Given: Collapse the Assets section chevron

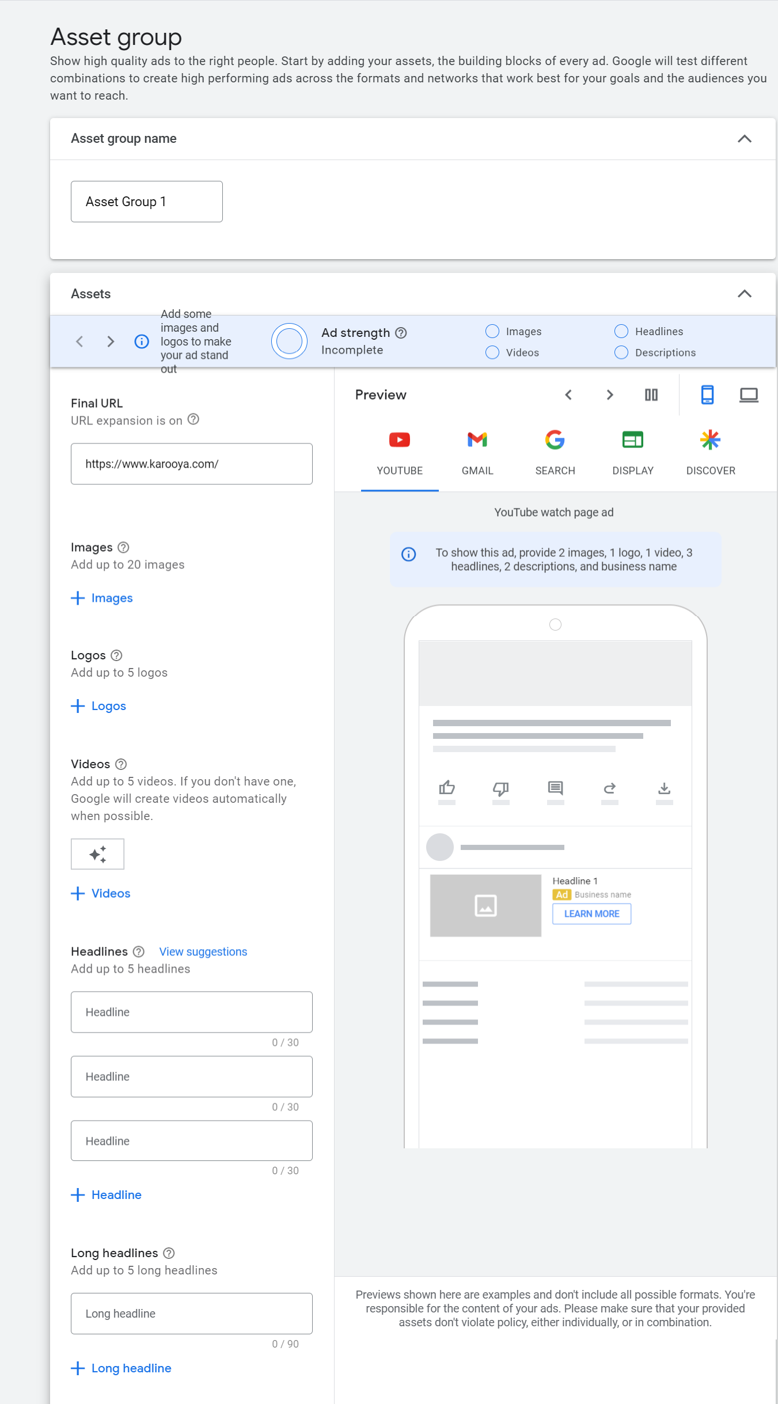Looking at the screenshot, I should click(744, 294).
